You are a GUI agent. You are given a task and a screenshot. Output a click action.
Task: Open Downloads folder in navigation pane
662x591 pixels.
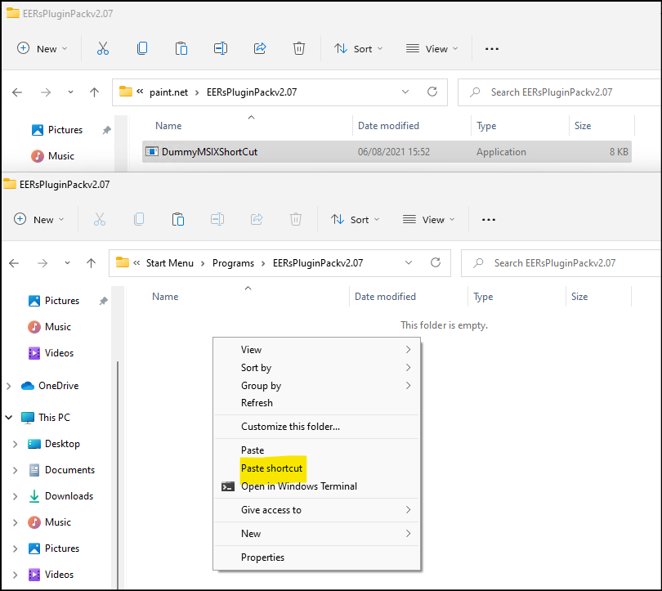pyautogui.click(x=69, y=496)
